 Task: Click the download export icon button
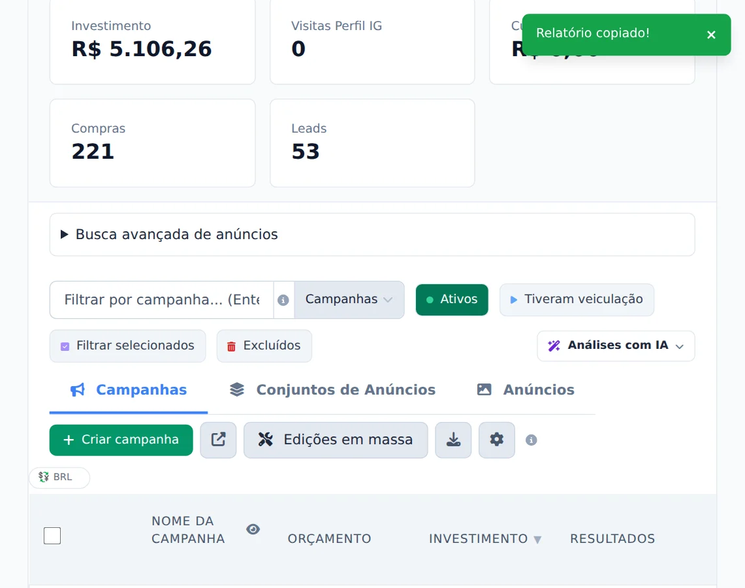click(453, 440)
